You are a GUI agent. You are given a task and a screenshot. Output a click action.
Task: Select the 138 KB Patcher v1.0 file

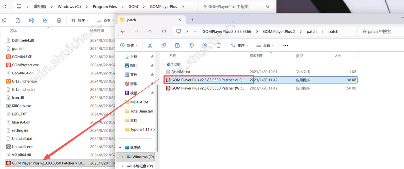261,80
